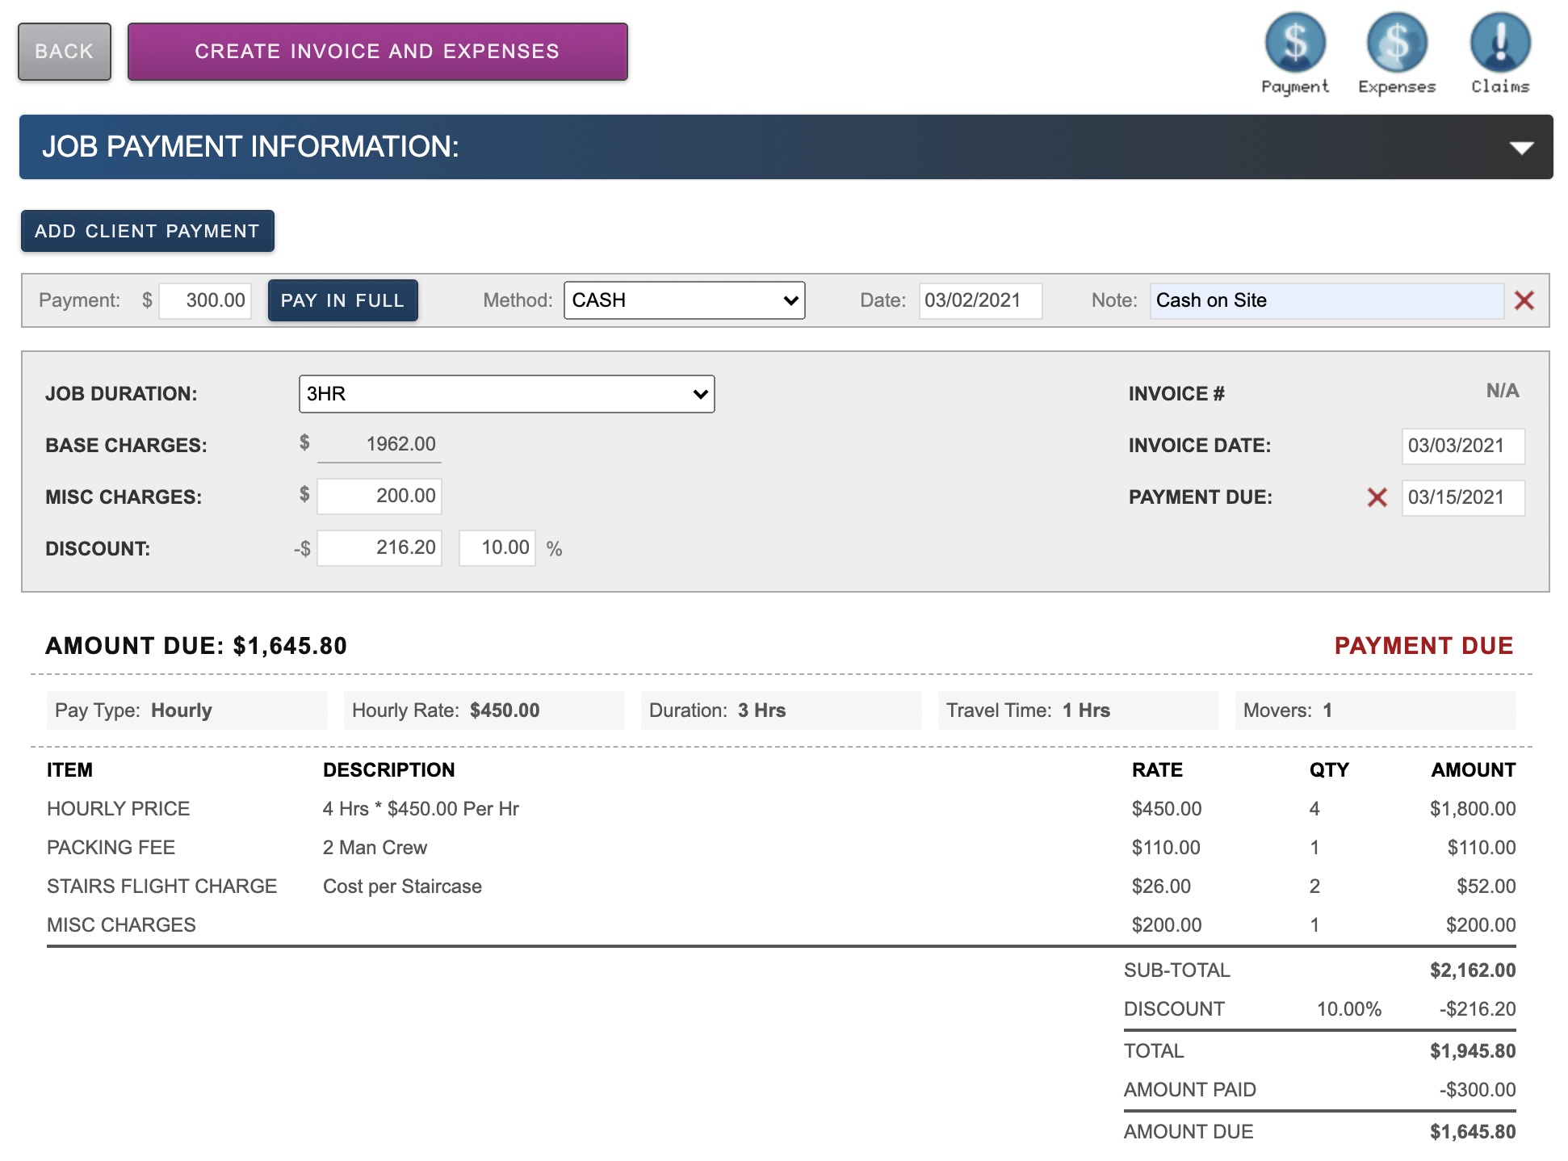Open the payment Method dropdown
1568x1161 pixels.
(684, 300)
